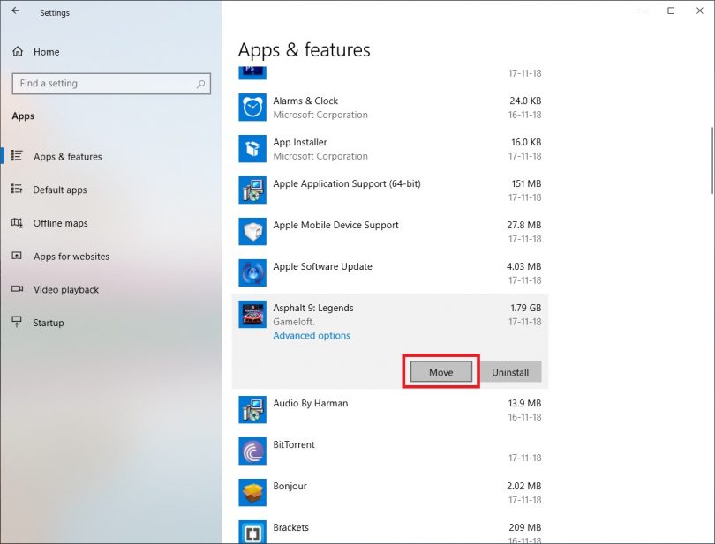Click the Asphalt 9: Legends game icon
The height and width of the screenshot is (544, 715).
click(252, 315)
